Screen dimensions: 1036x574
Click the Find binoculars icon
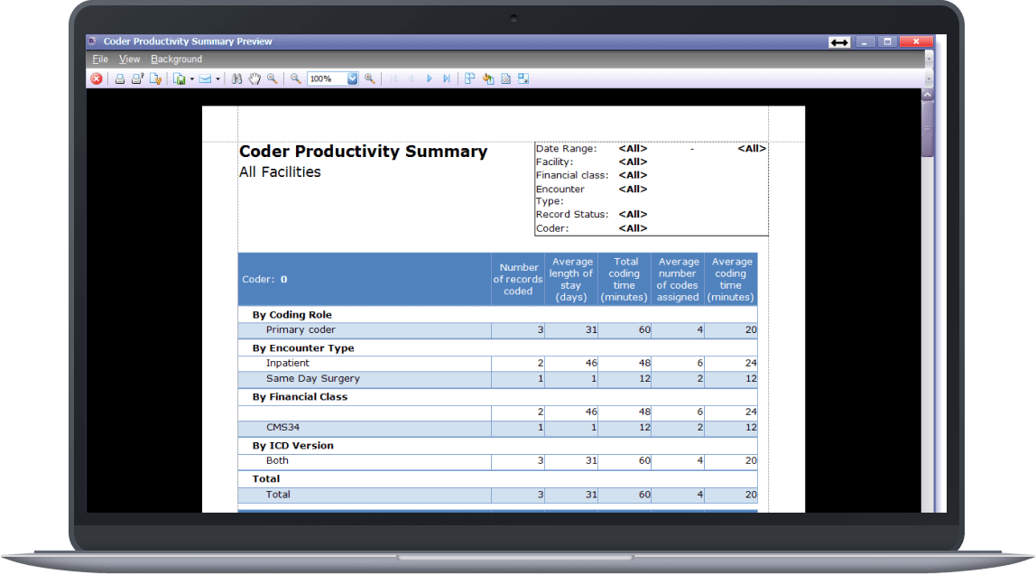click(236, 79)
